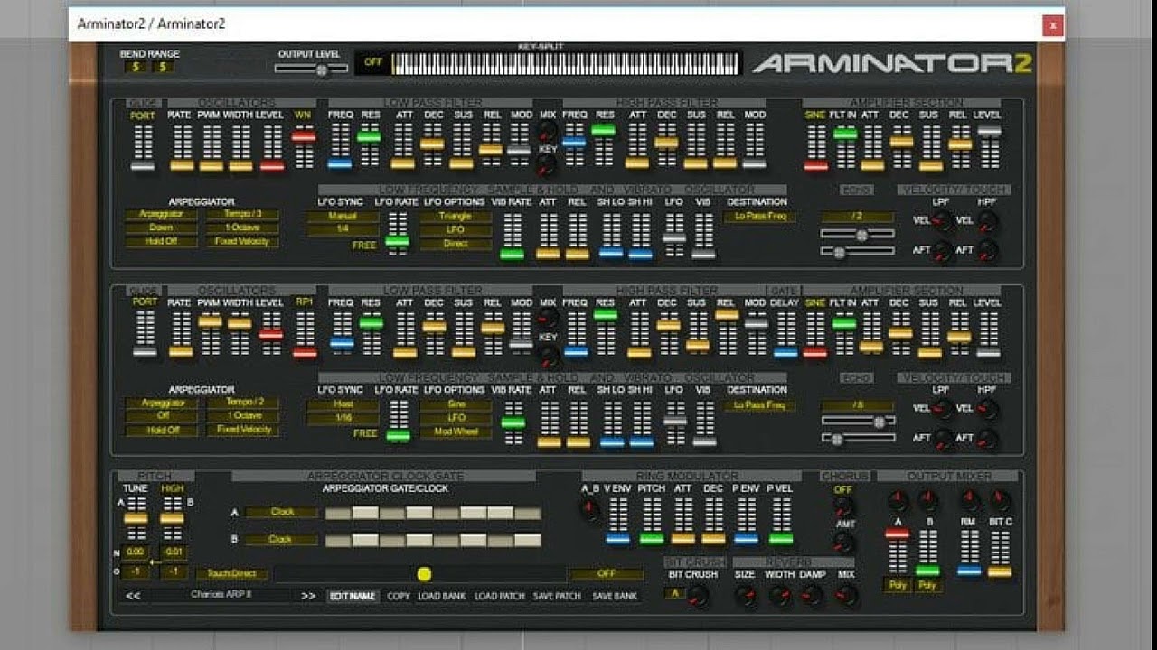The height and width of the screenshot is (650, 1157).
Task: Click SAVE PATCH
Action: click(557, 596)
